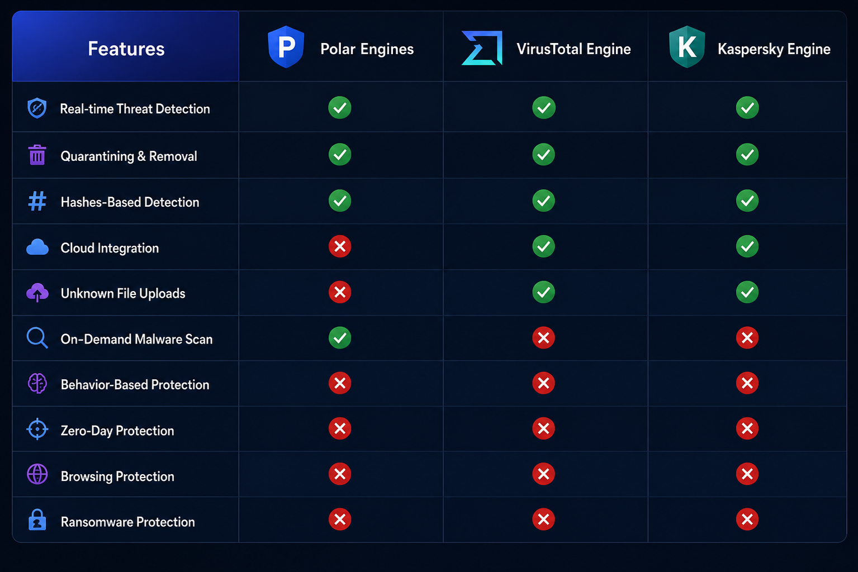Click the Hashes-Based Detection hash icon
858x572 pixels.
[x=37, y=201]
